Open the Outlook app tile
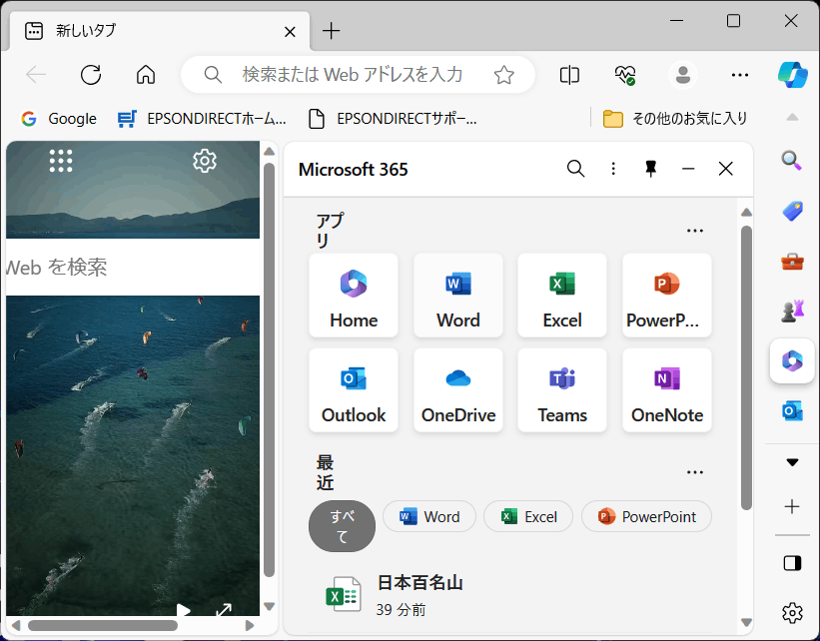 354,390
